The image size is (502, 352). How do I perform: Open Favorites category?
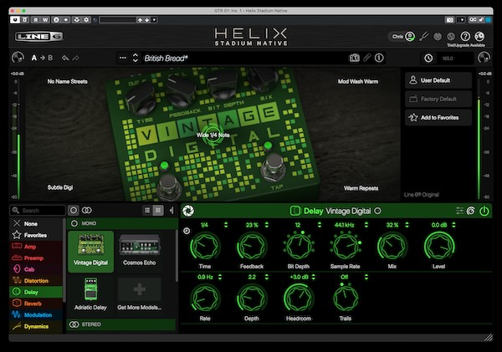tap(36, 235)
